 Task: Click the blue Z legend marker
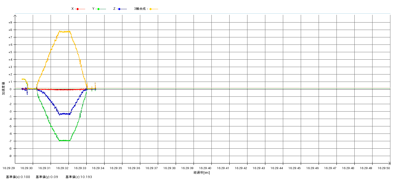point(119,9)
